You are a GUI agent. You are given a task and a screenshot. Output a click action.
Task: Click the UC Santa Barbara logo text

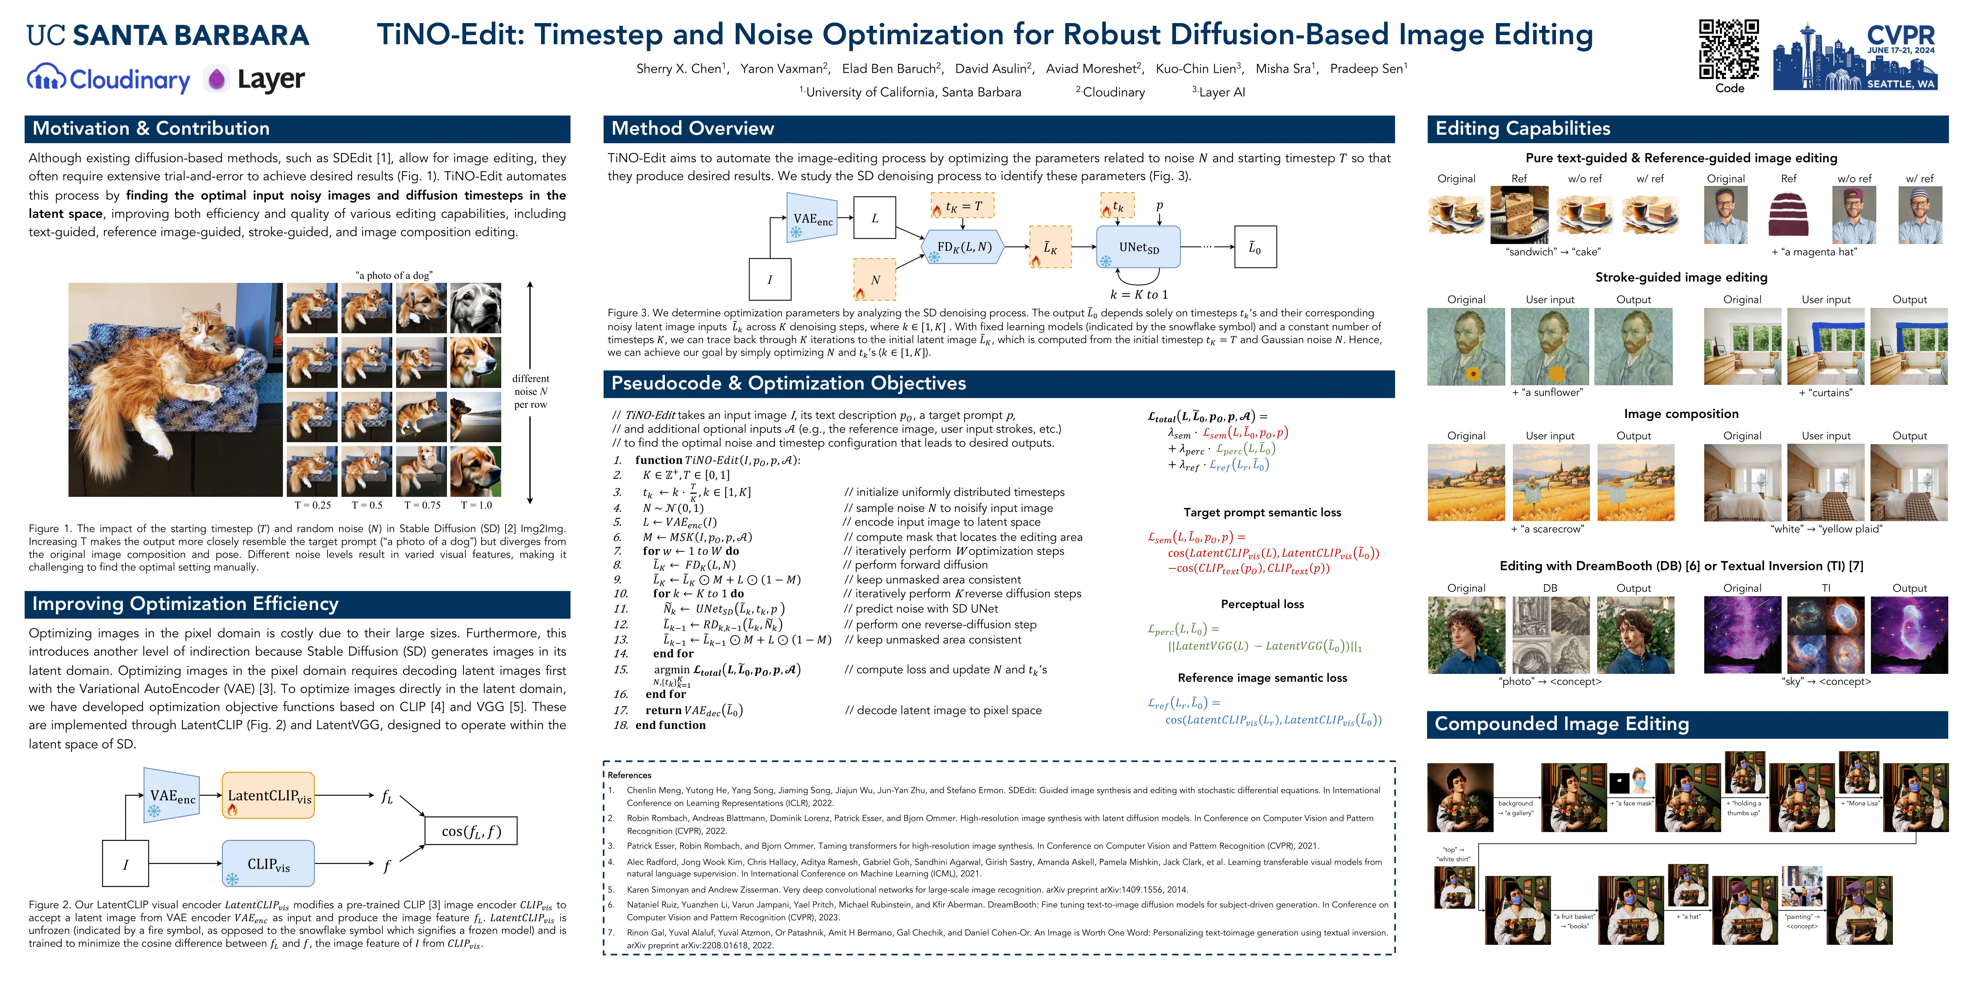[167, 35]
